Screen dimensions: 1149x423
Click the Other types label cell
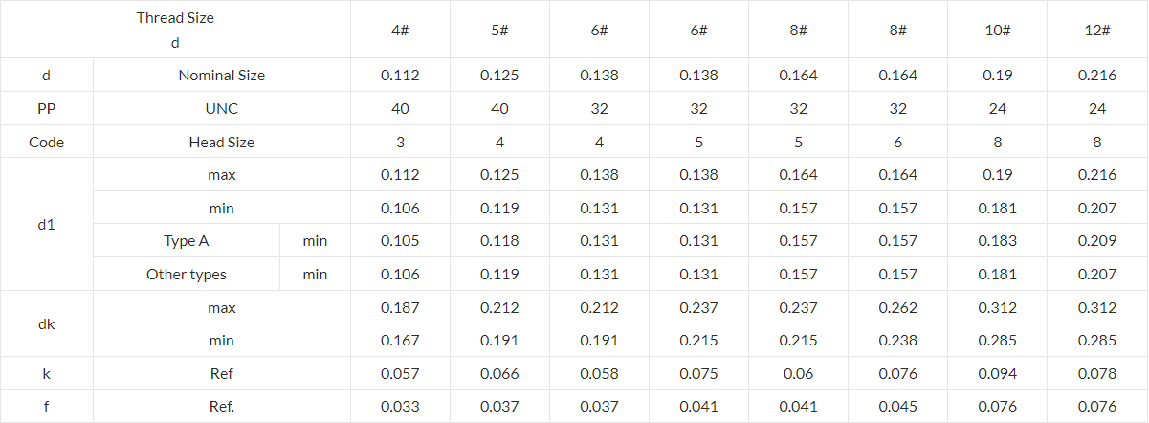(x=187, y=275)
